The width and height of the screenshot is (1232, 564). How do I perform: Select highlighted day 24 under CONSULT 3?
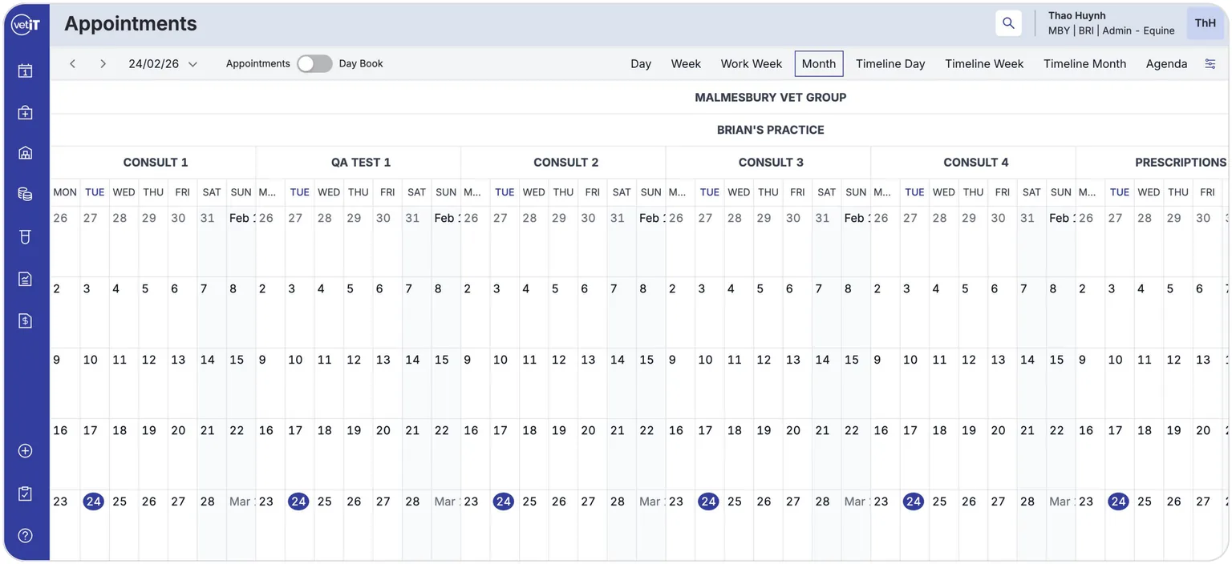708,502
